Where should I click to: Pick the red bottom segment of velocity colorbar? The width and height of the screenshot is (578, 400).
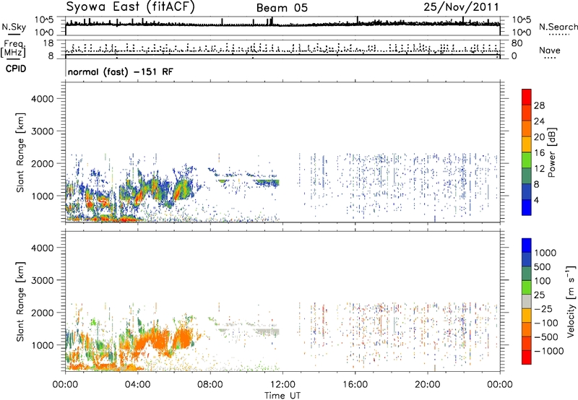pyautogui.click(x=527, y=357)
